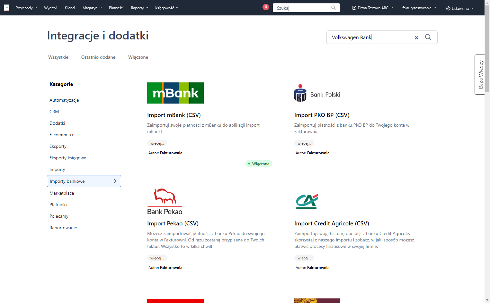490x303 pixels.
Task: Expand the Księgowość dropdown menu
Action: pyautogui.click(x=166, y=8)
